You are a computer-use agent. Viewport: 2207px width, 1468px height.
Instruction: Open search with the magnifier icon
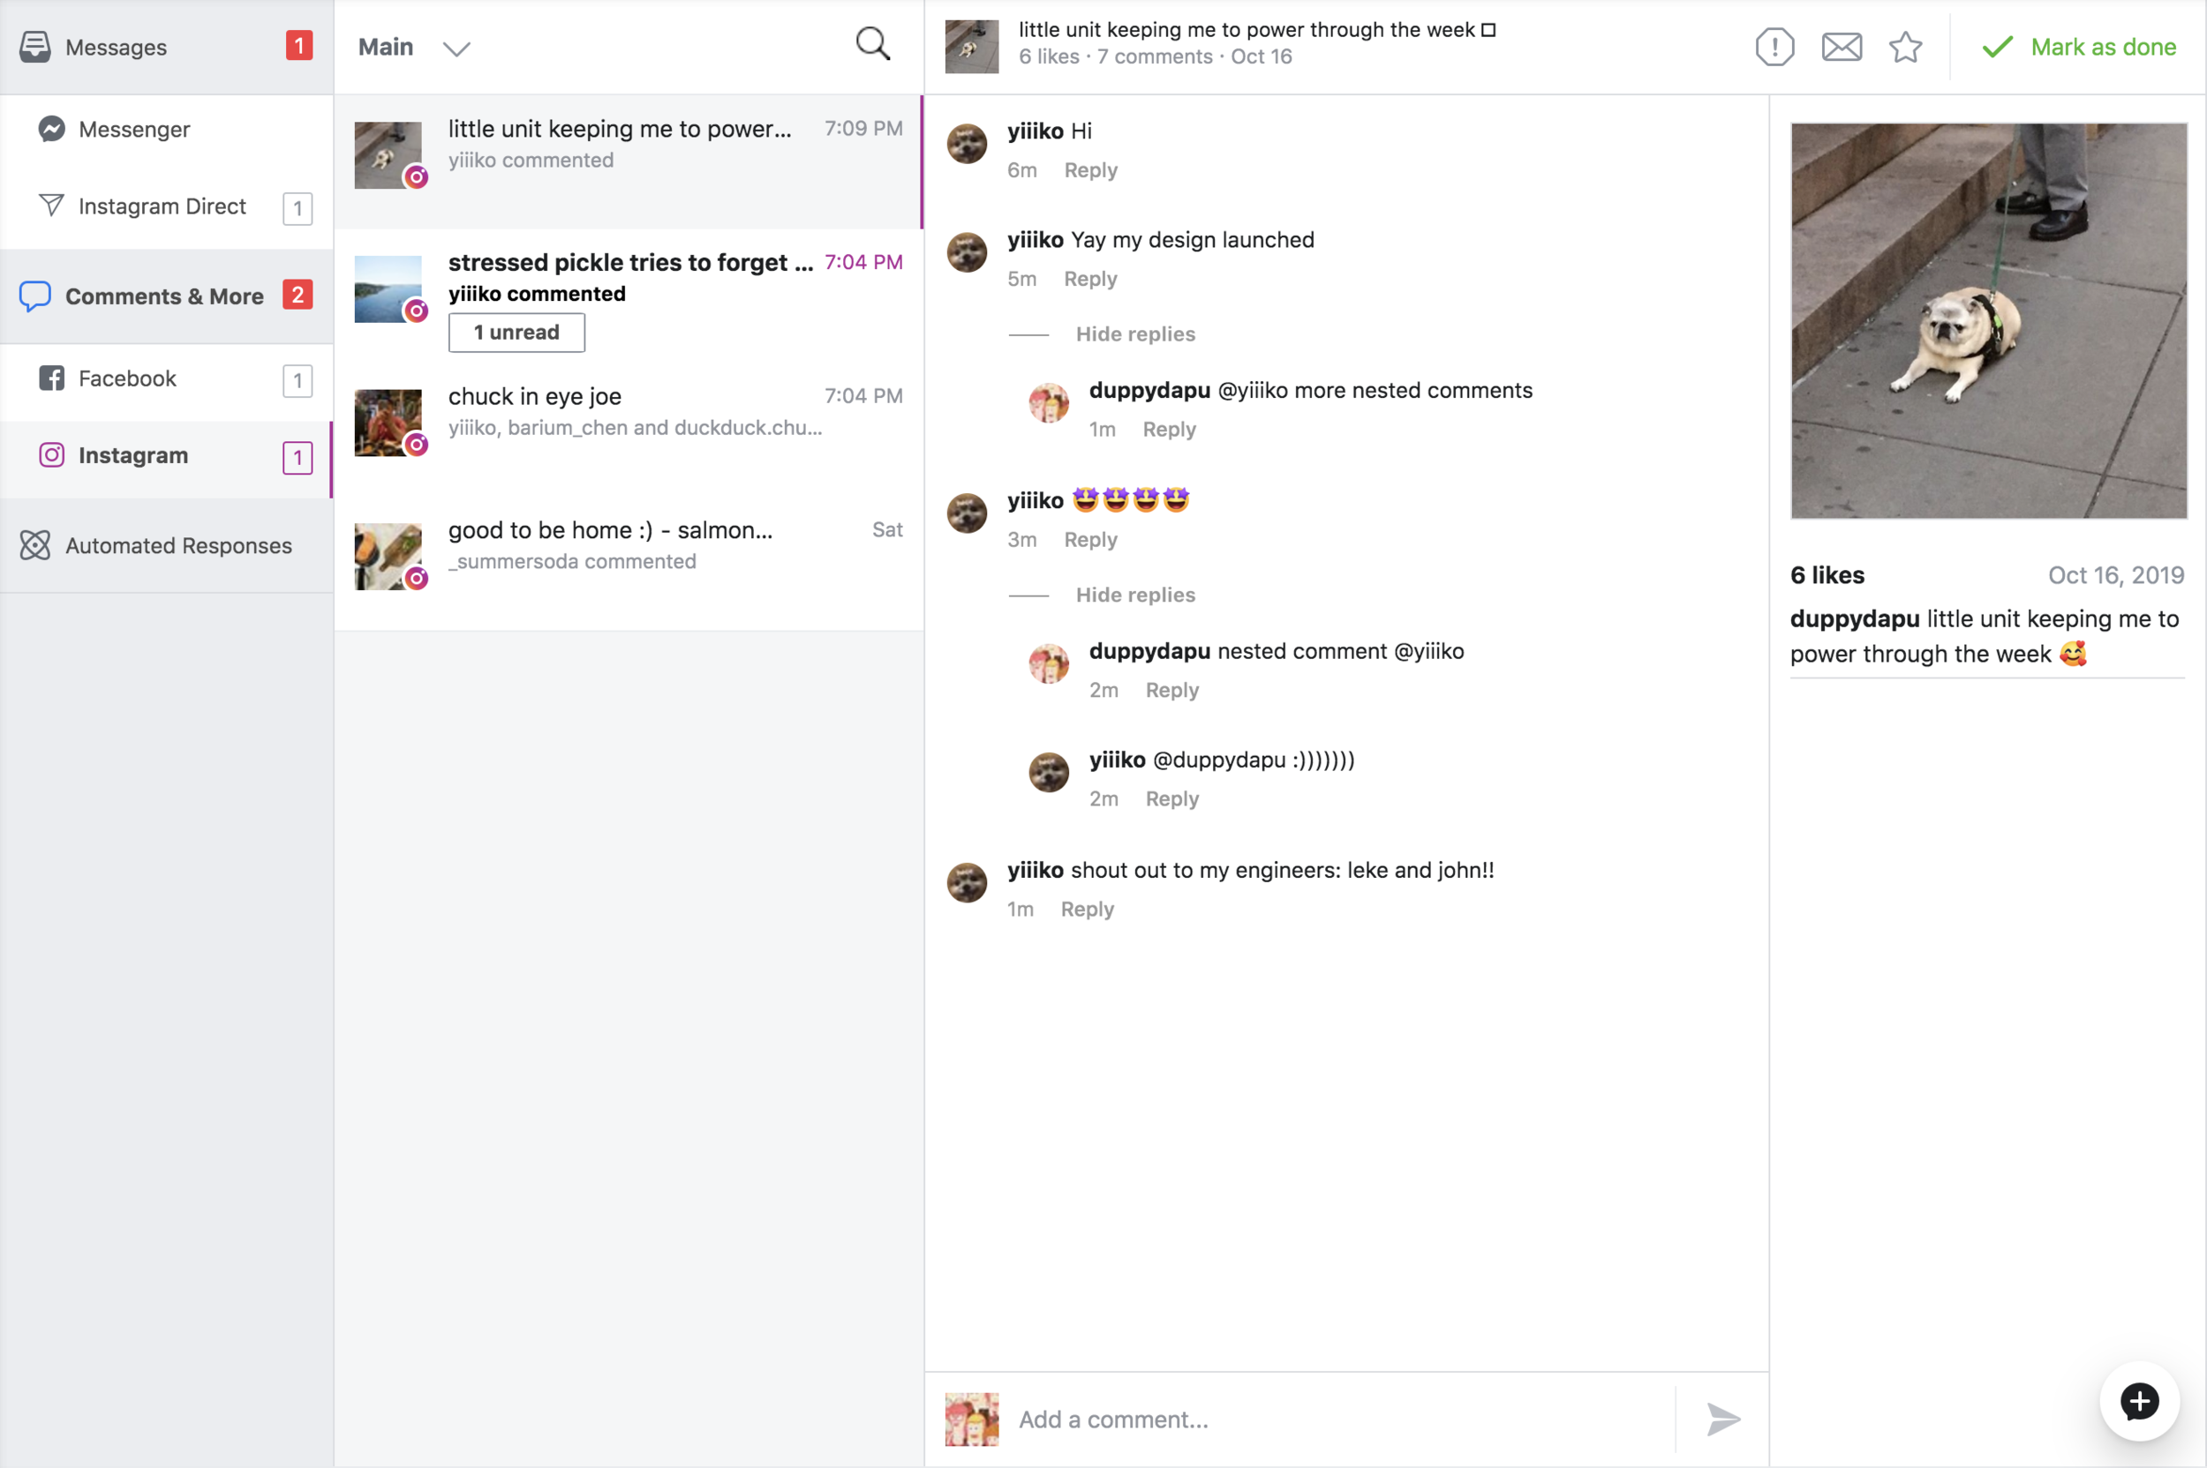pos(872,44)
